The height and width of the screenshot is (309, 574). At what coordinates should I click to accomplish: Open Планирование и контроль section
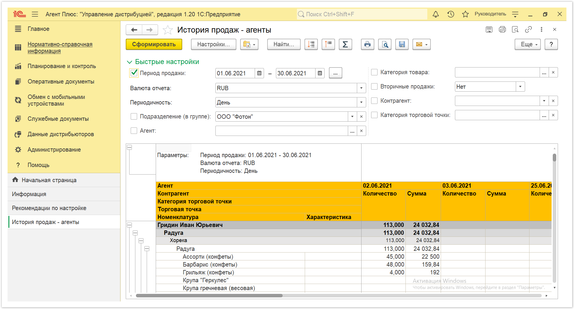62,66
